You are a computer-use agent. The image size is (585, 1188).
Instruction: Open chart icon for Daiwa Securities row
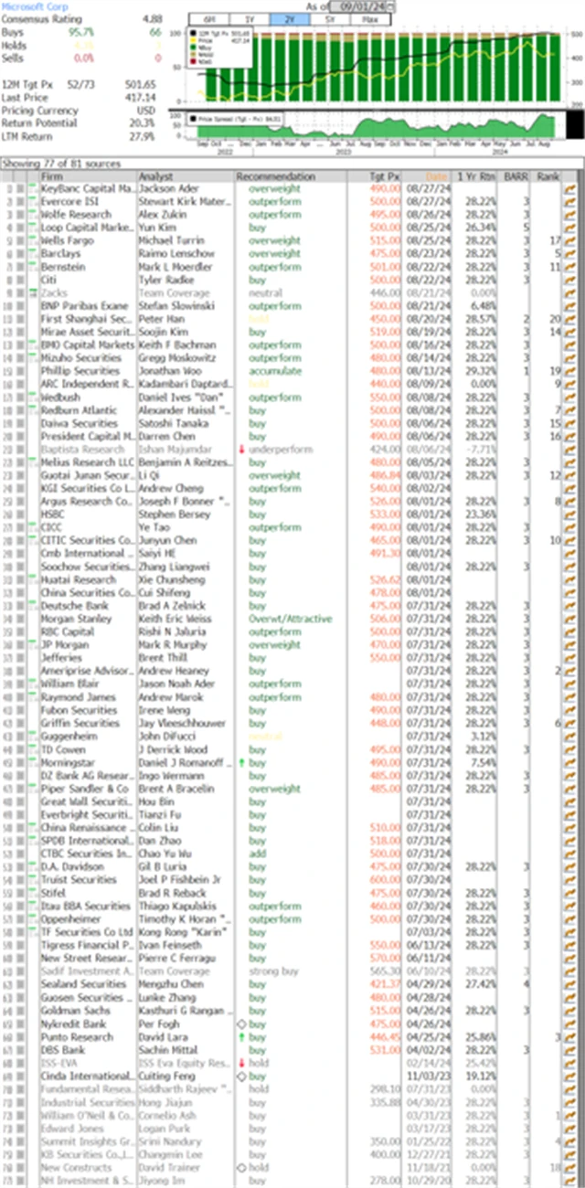(x=571, y=423)
